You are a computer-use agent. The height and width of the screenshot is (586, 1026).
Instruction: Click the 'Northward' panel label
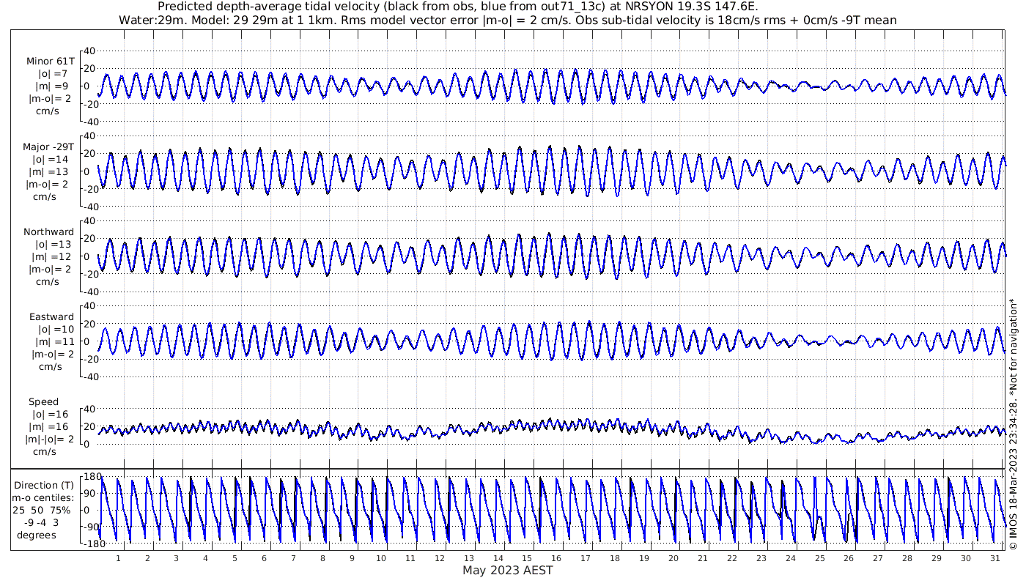tap(48, 231)
